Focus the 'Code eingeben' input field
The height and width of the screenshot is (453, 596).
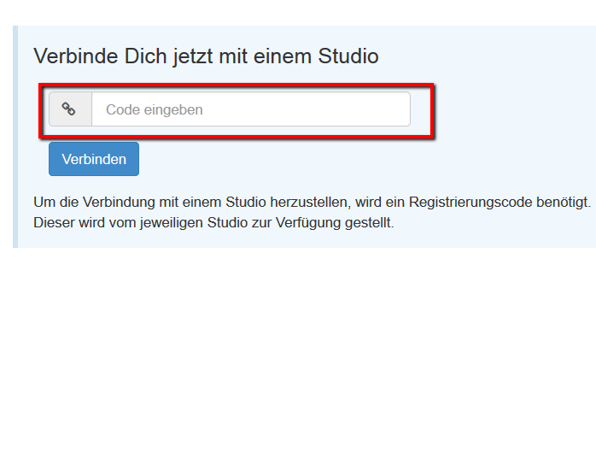click(251, 109)
